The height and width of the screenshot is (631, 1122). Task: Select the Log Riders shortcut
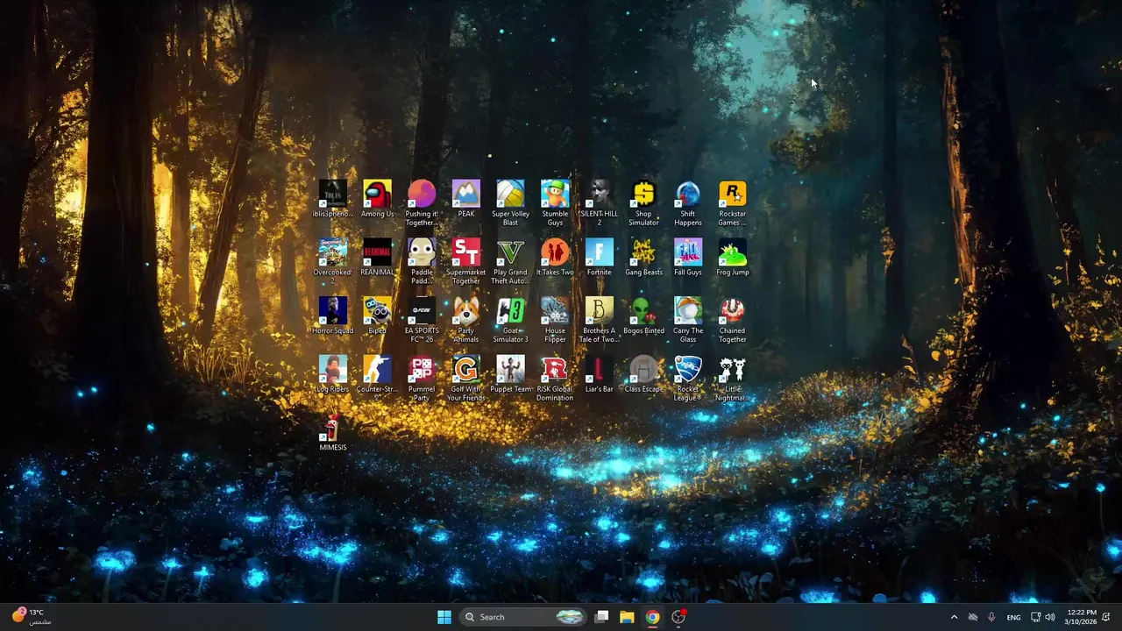pos(333,374)
